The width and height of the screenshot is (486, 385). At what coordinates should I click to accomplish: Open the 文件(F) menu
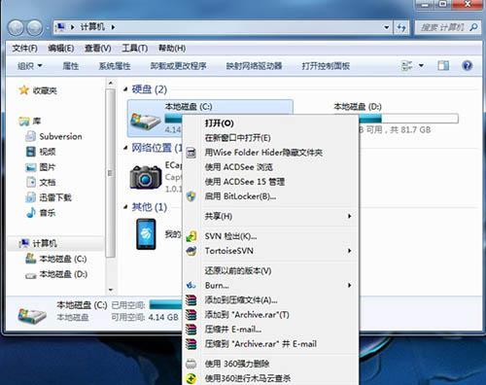[x=24, y=49]
